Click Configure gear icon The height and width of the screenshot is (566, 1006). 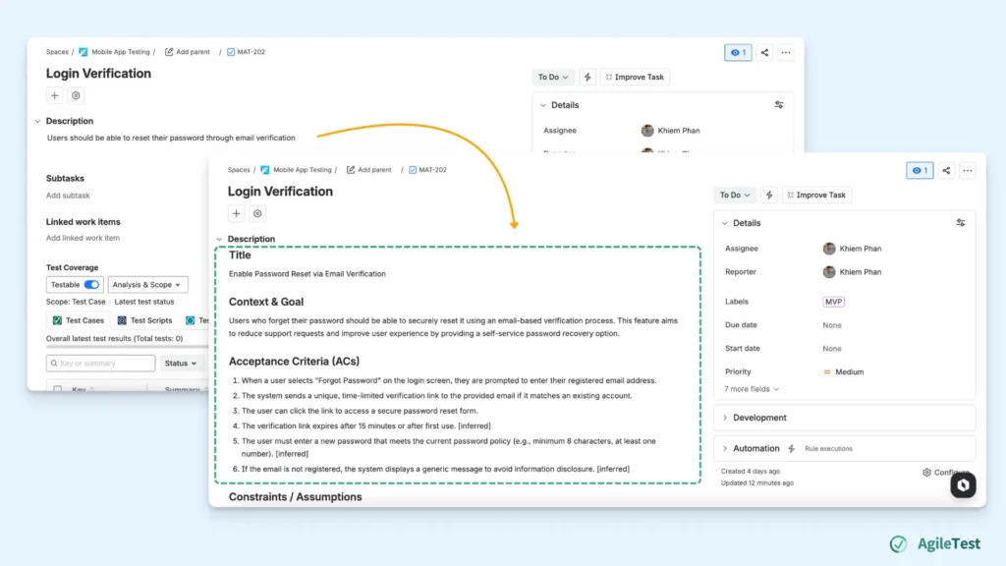[x=926, y=473]
